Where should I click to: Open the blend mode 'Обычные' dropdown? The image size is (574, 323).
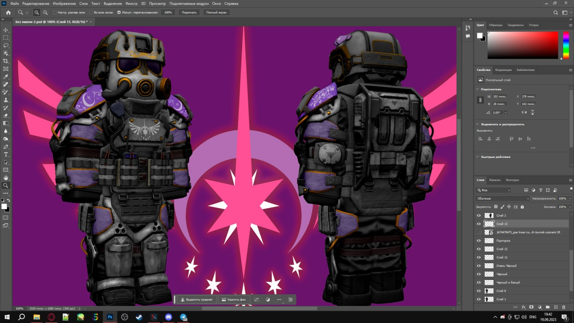tap(502, 198)
